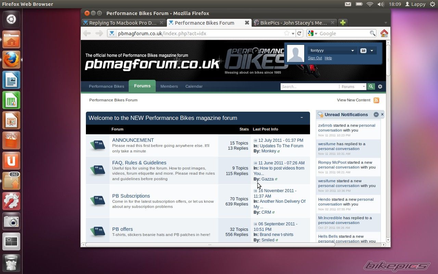Open the PB Subscriptions forum
The width and height of the screenshot is (438, 274).
(131, 196)
